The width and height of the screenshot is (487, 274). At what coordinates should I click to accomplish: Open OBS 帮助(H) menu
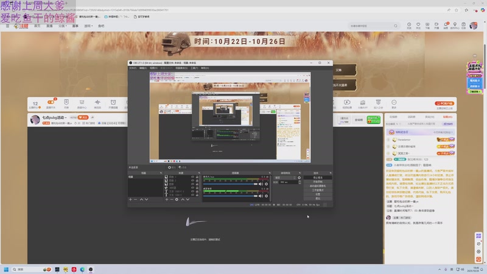[205, 68]
